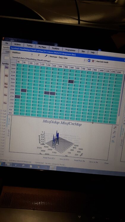Click the red icon left of Axis lock mode
Viewport: 125px width, 222px height.
pyautogui.click(x=93, y=61)
